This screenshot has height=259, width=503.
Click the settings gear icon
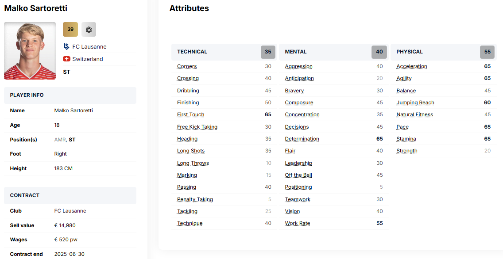click(89, 30)
